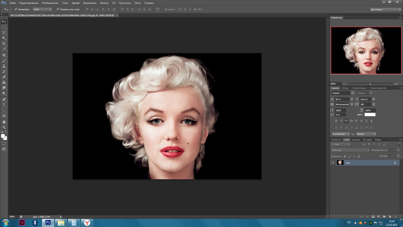The width and height of the screenshot is (403, 227).
Task: Open Yandex browser from taskbar
Action: click(87, 223)
